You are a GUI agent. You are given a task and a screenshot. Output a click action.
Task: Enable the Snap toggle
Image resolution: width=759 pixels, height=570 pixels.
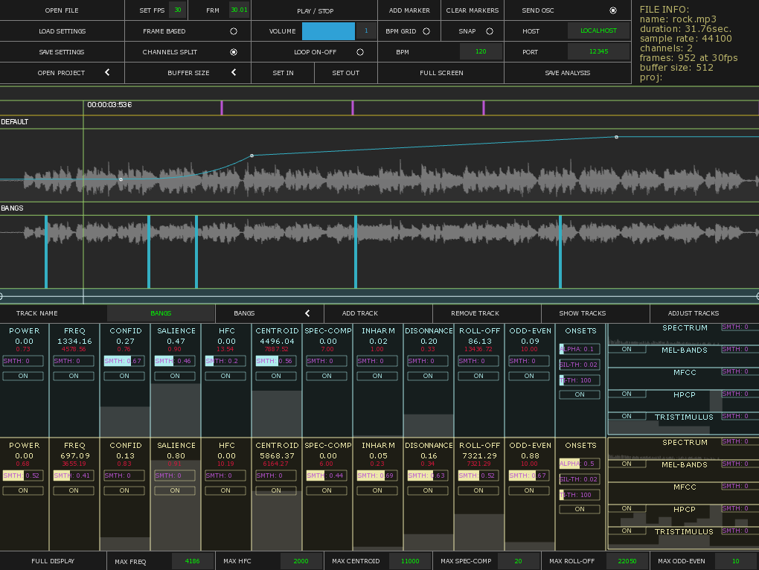(x=490, y=31)
